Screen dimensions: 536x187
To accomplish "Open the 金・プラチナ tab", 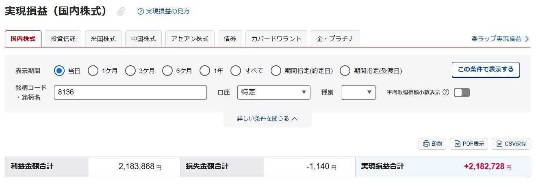I will [335, 39].
